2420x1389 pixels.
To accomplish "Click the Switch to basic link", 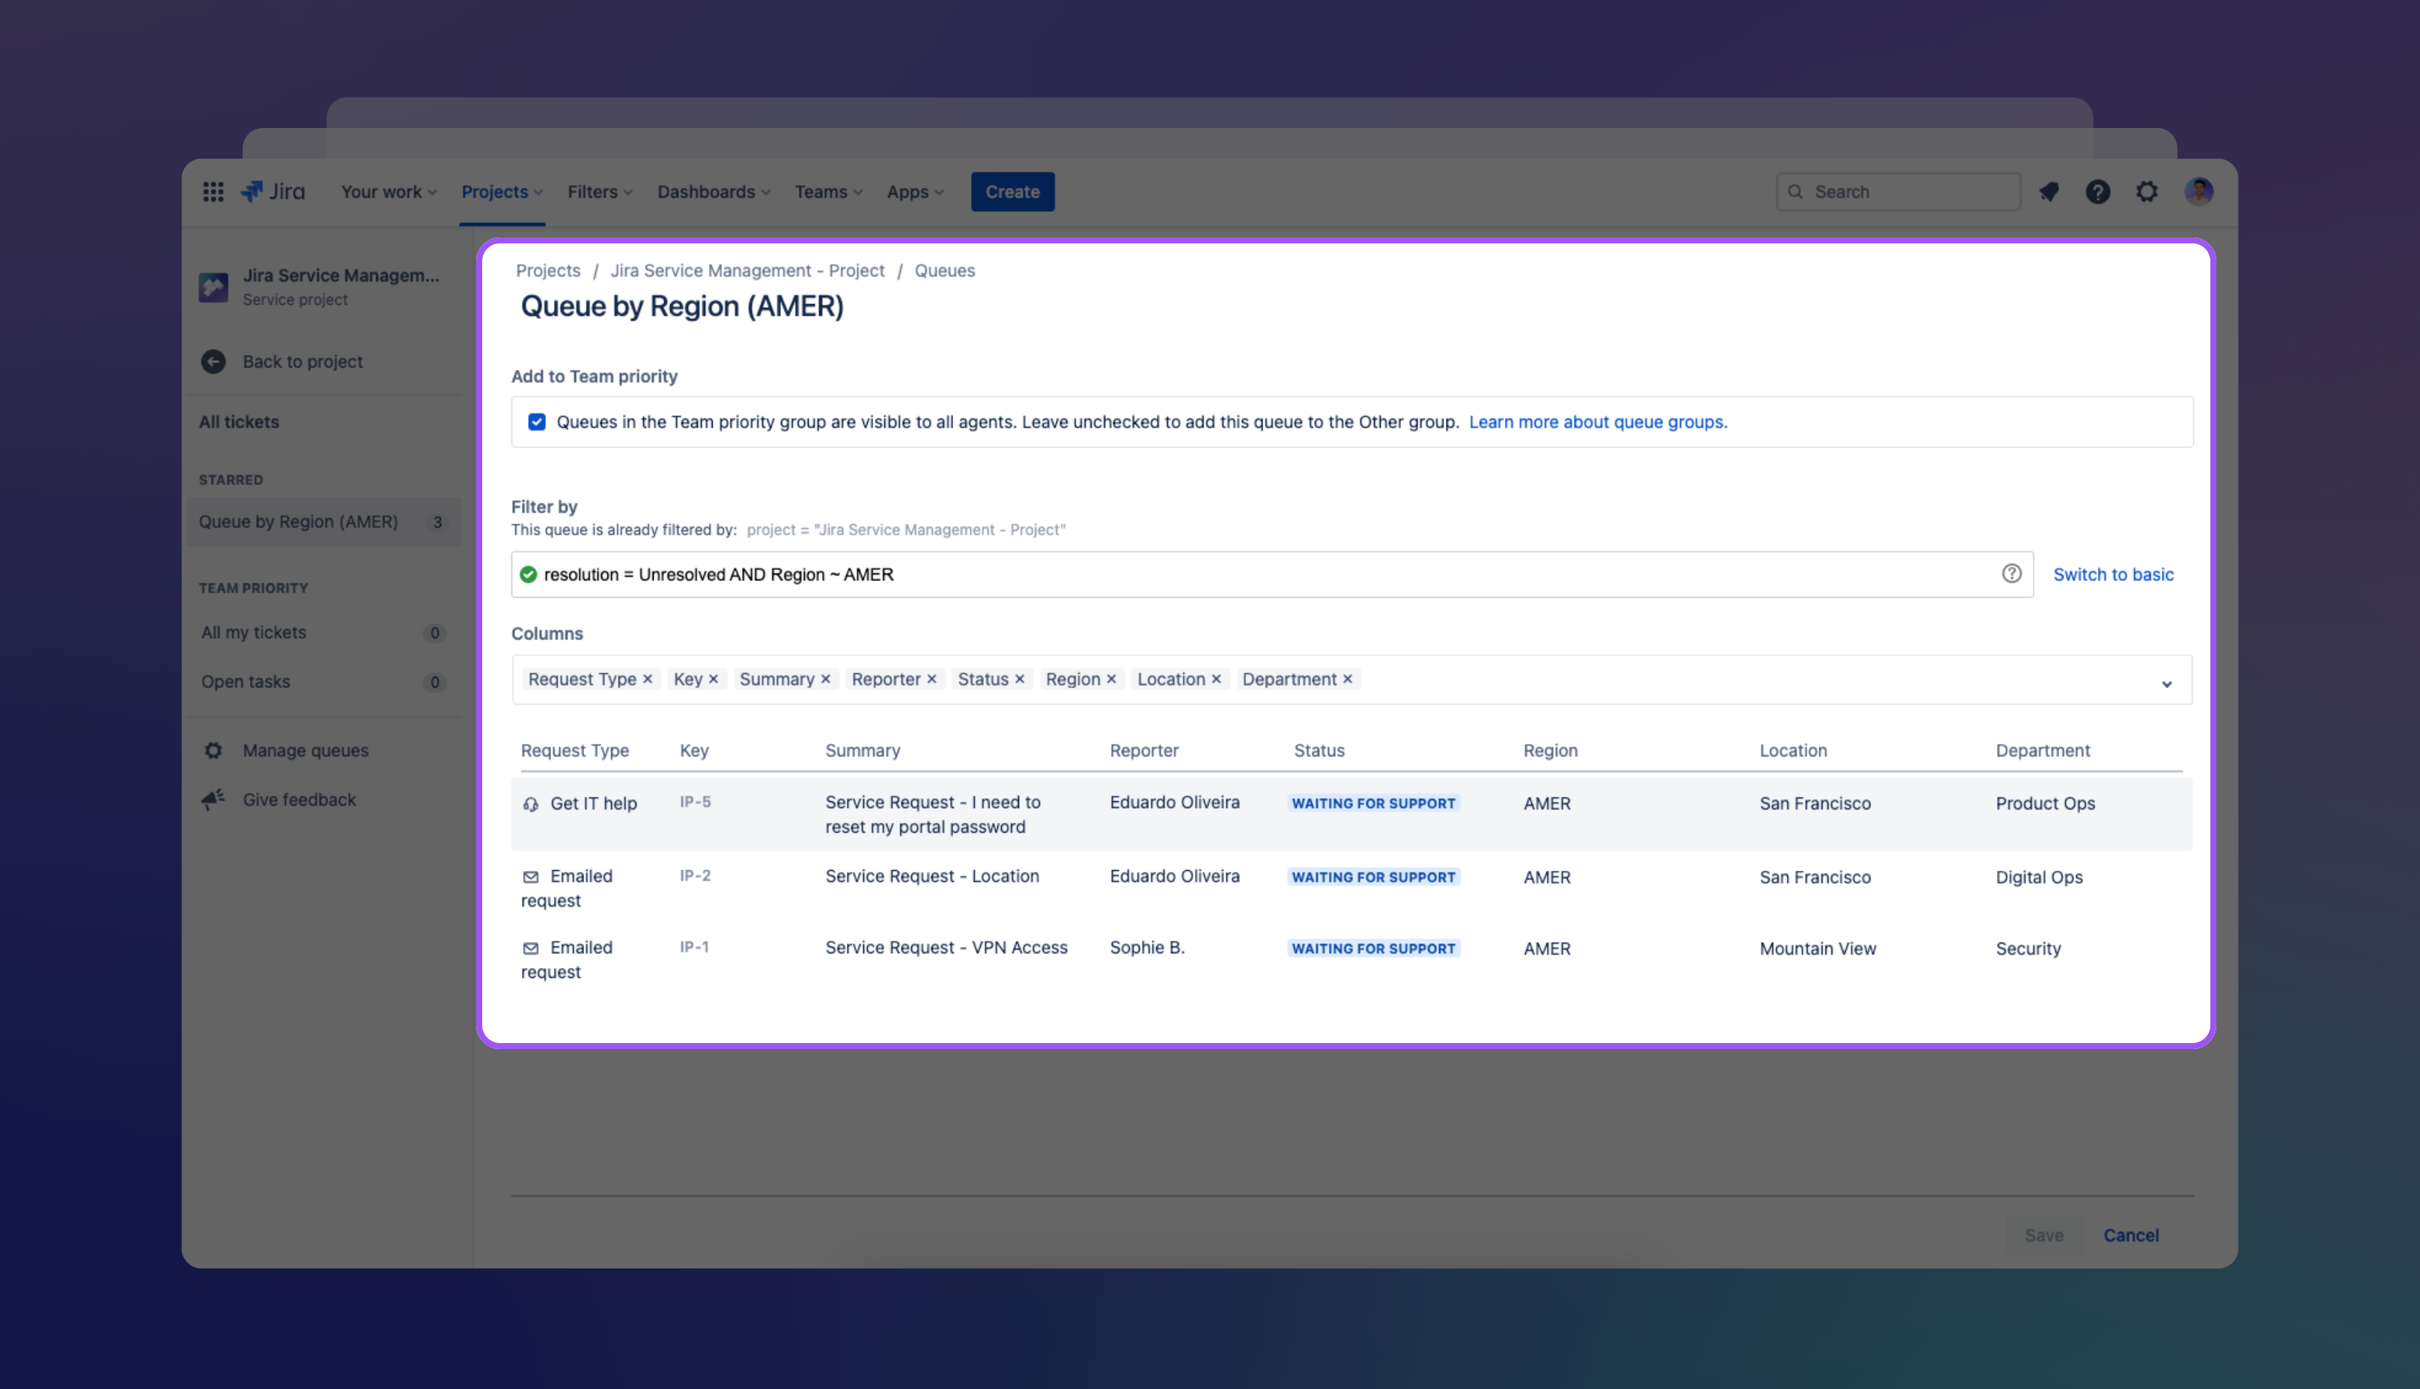I will (x=2113, y=574).
